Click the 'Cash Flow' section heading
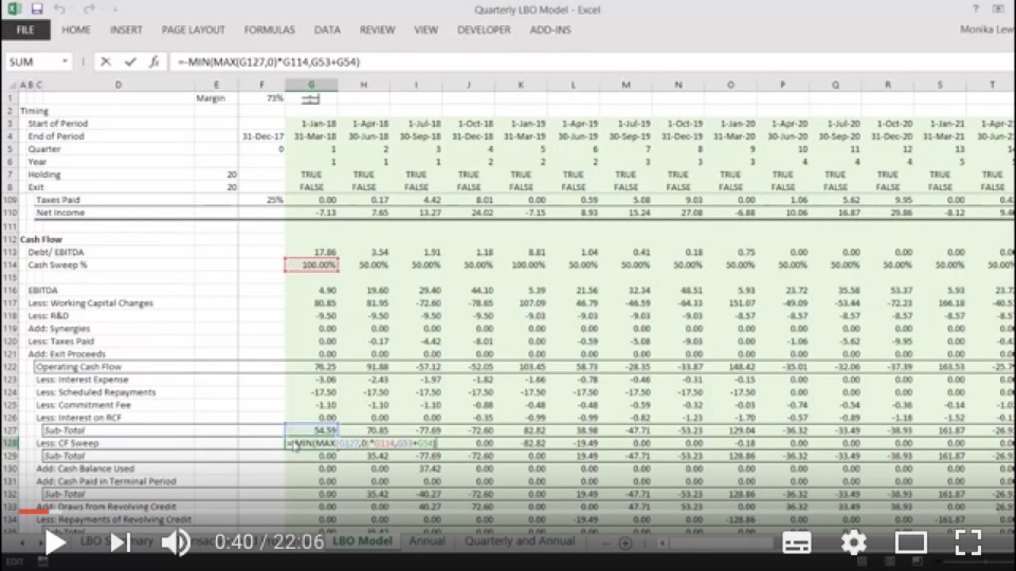Image resolution: width=1016 pixels, height=571 pixels. [x=41, y=240]
